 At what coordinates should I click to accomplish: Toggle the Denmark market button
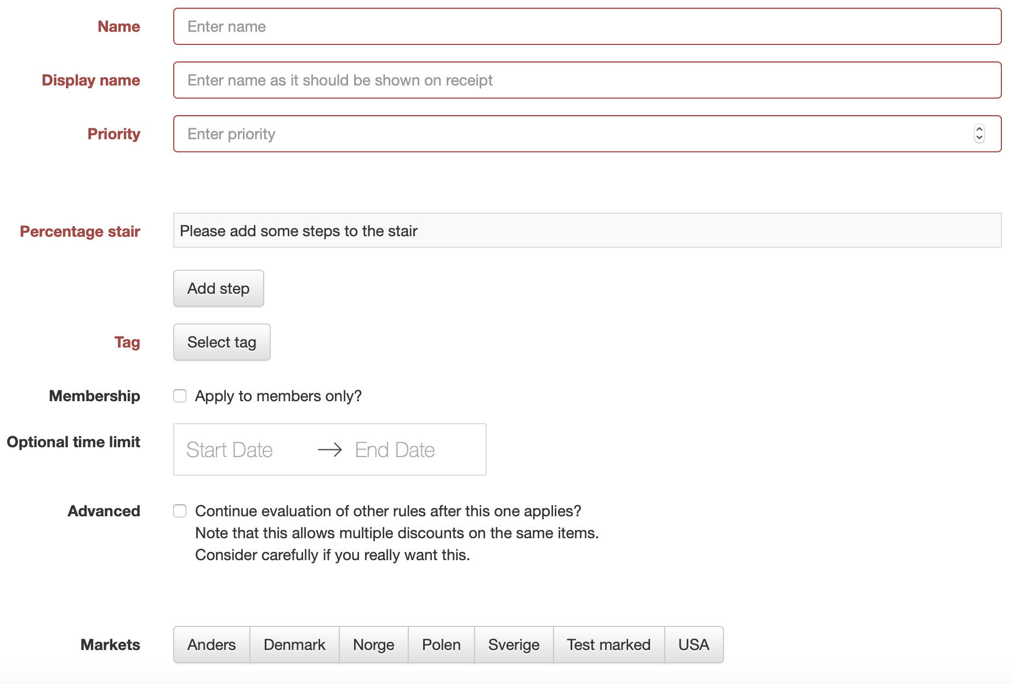[294, 645]
